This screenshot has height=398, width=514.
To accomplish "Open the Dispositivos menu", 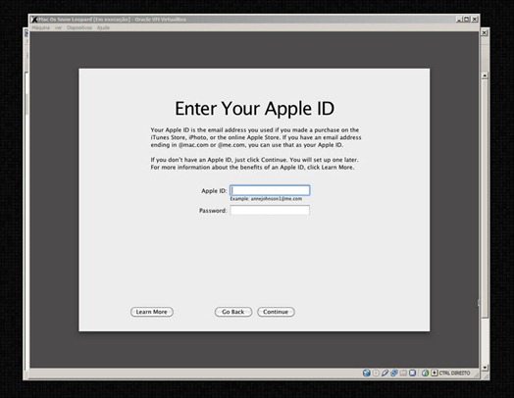I will tap(79, 27).
